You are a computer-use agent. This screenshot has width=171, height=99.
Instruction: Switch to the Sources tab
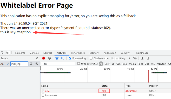click(x=48, y=53)
